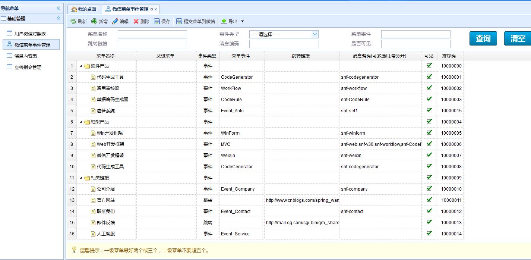
Task: Click the icon beside 微信菜单事件管理 in sidebar
Action: click(x=10, y=44)
